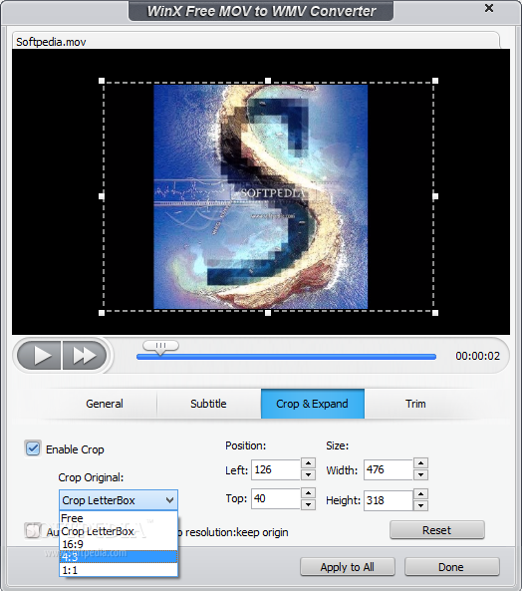Click the top-center crop handle
522x591 pixels.
click(x=268, y=81)
